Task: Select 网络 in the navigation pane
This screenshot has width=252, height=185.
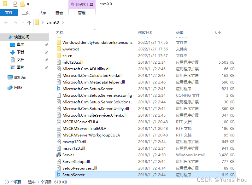Action: 18,88
